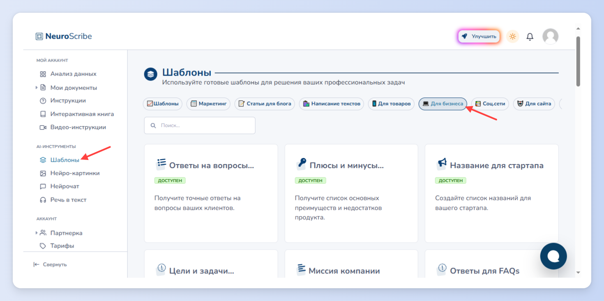Open the Ответы на вопросы template card
The height and width of the screenshot is (301, 604).
tap(211, 193)
